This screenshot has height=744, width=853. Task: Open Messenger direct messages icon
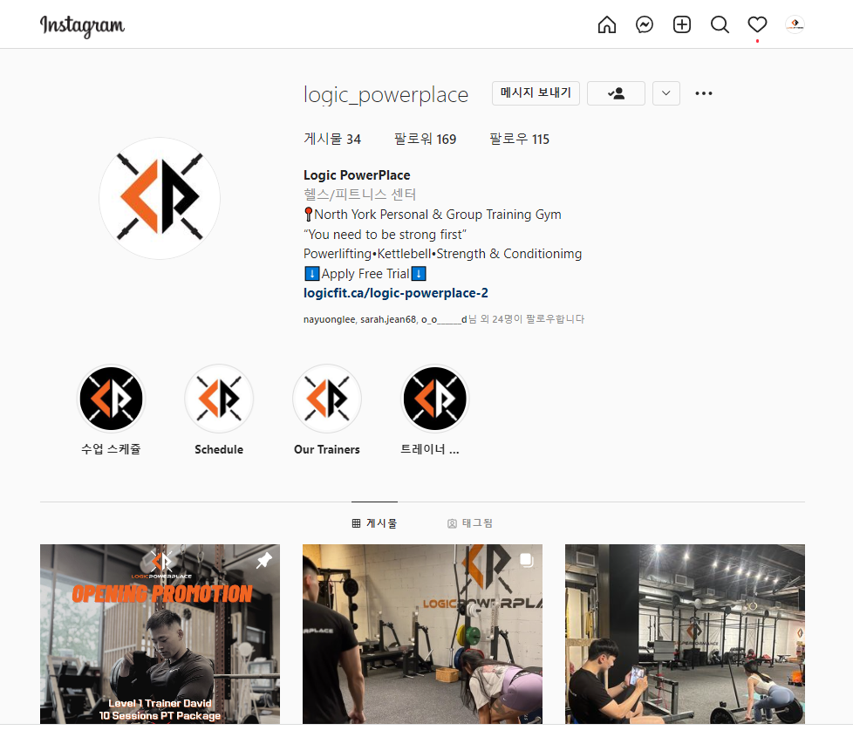(644, 24)
